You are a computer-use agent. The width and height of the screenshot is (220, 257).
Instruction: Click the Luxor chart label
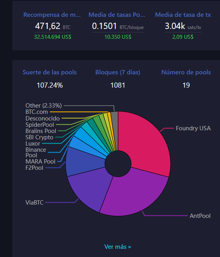(x=33, y=144)
